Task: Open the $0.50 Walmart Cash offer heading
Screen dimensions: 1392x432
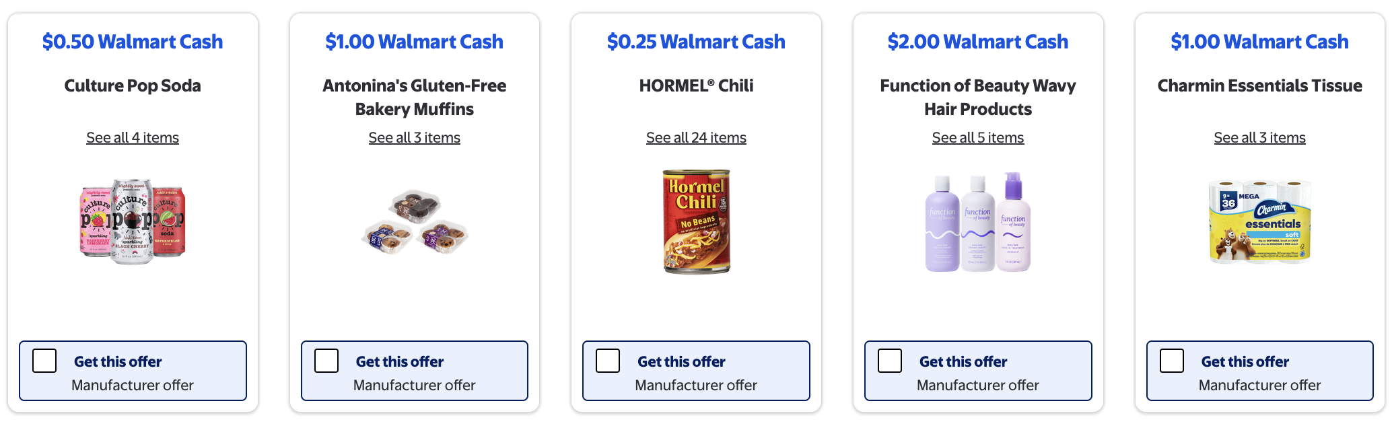Action: coord(132,42)
